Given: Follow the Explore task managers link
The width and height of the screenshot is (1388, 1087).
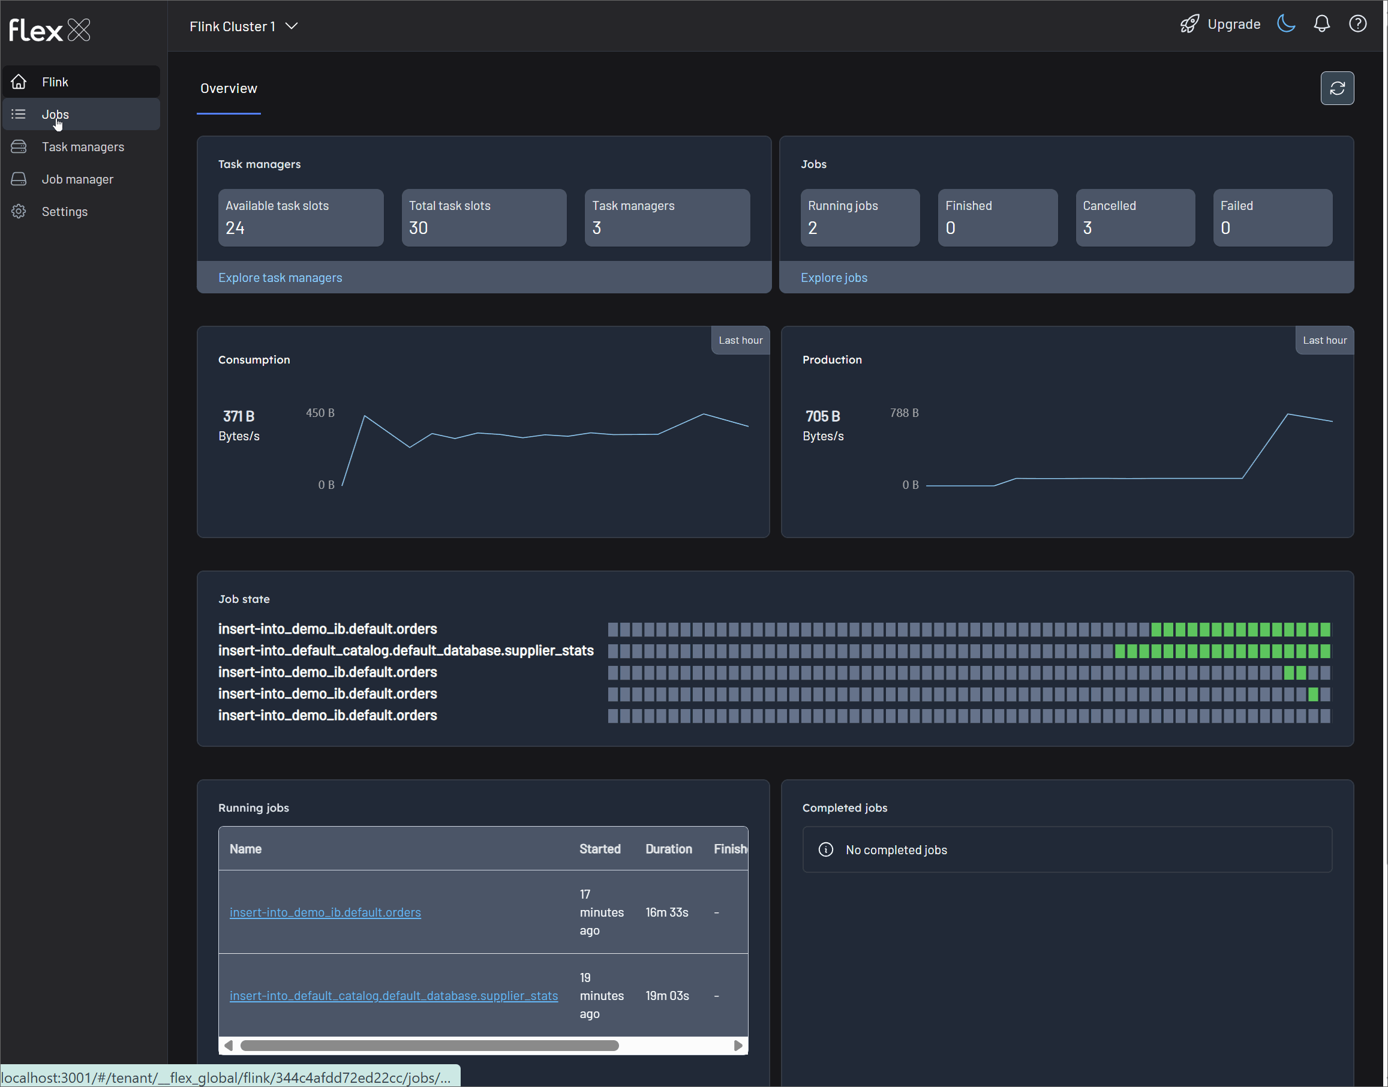Looking at the screenshot, I should click(280, 278).
